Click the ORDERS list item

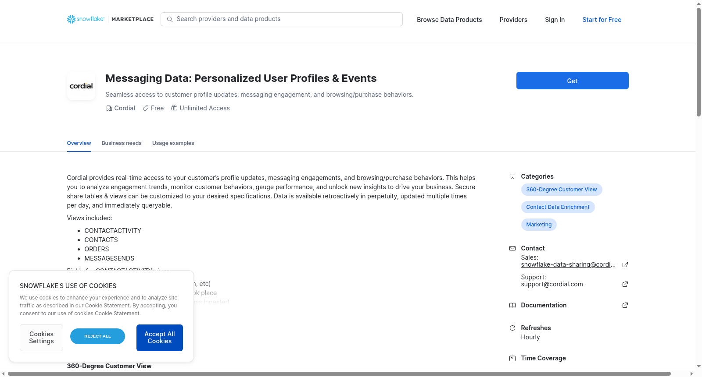click(x=97, y=249)
